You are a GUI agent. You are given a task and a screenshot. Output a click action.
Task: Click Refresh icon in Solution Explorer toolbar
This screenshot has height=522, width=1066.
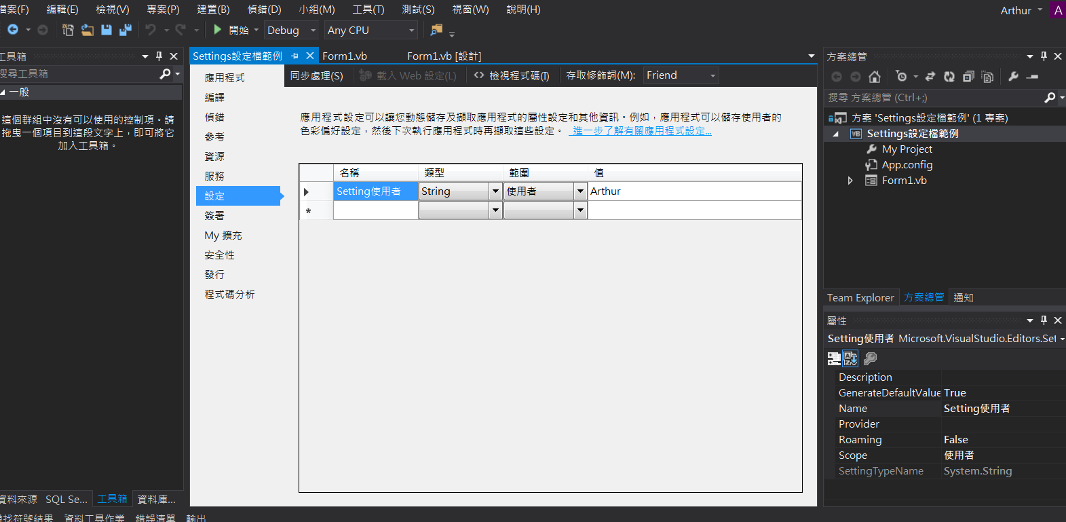(949, 77)
